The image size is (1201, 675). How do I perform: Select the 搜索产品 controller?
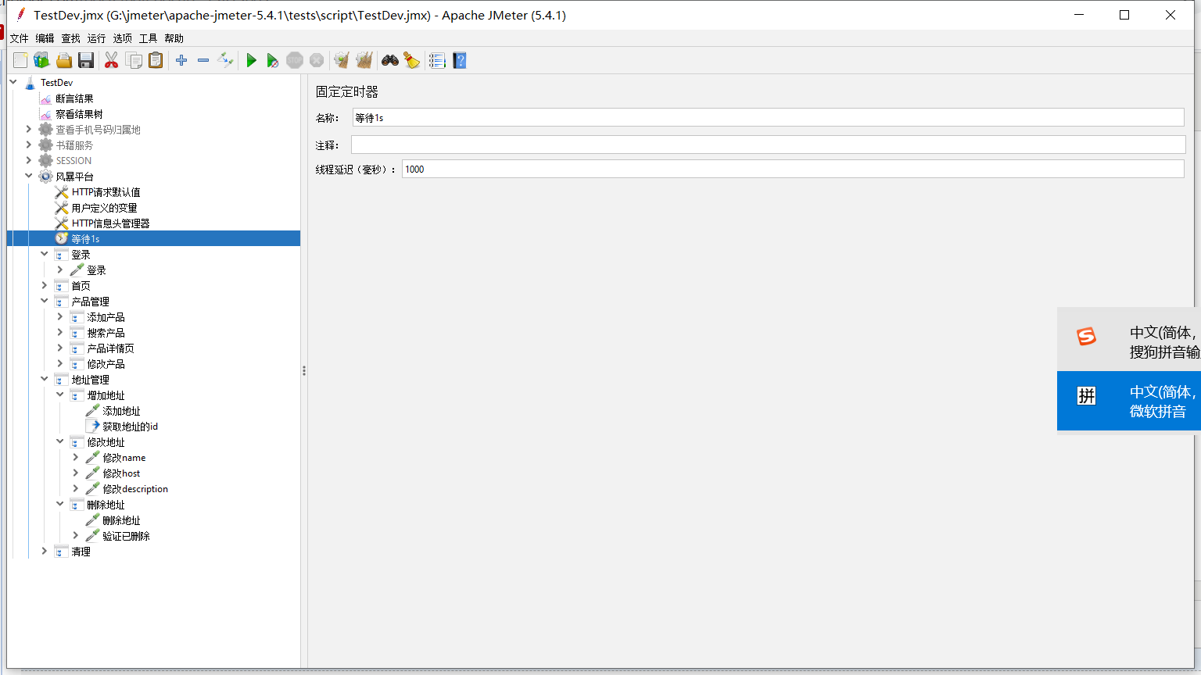(x=106, y=333)
